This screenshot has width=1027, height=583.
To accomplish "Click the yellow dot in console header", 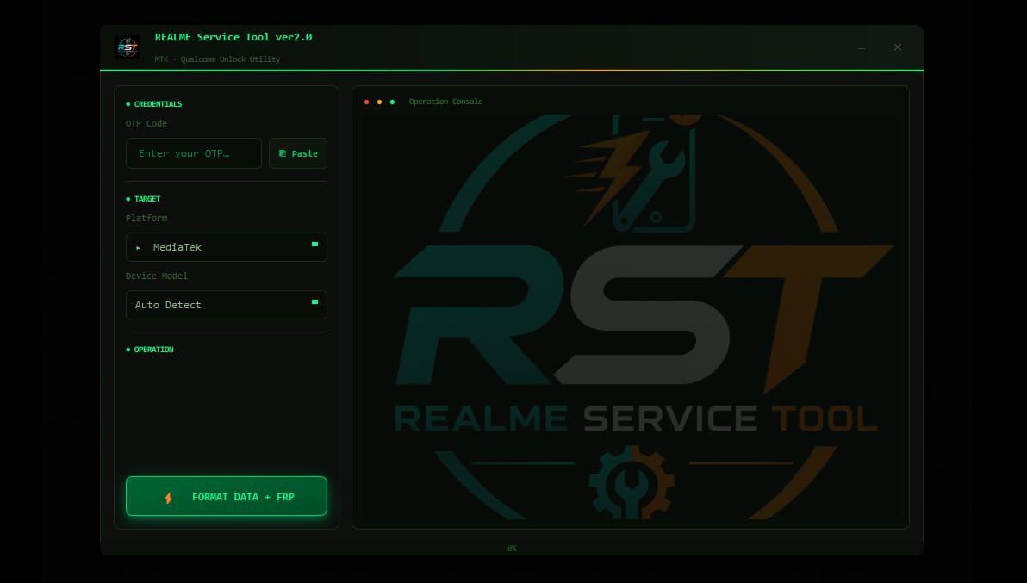I will (x=379, y=102).
